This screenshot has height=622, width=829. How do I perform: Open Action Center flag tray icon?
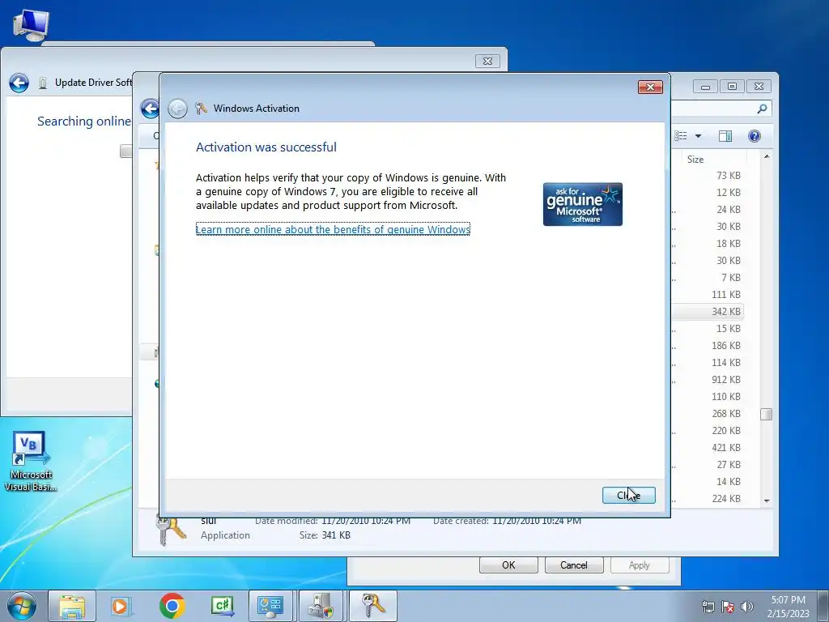coord(728,607)
